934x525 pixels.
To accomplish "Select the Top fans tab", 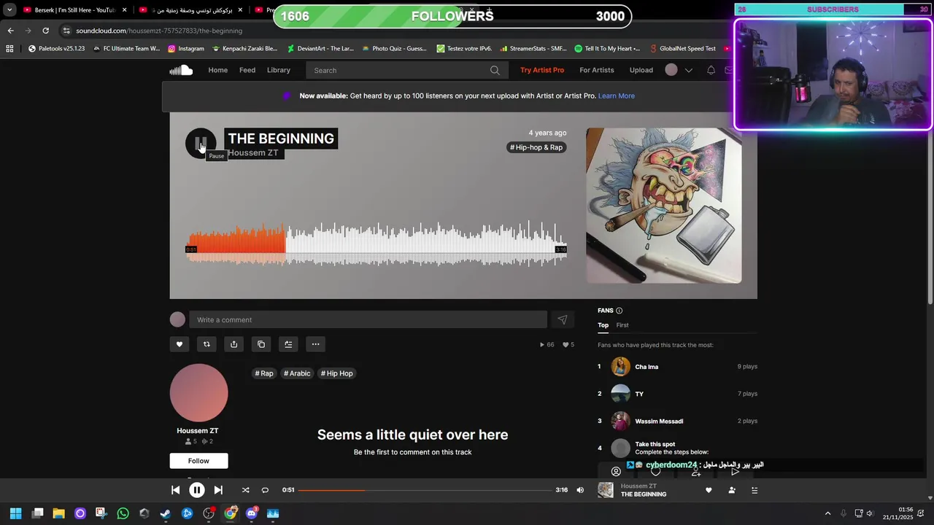I will coord(603,325).
